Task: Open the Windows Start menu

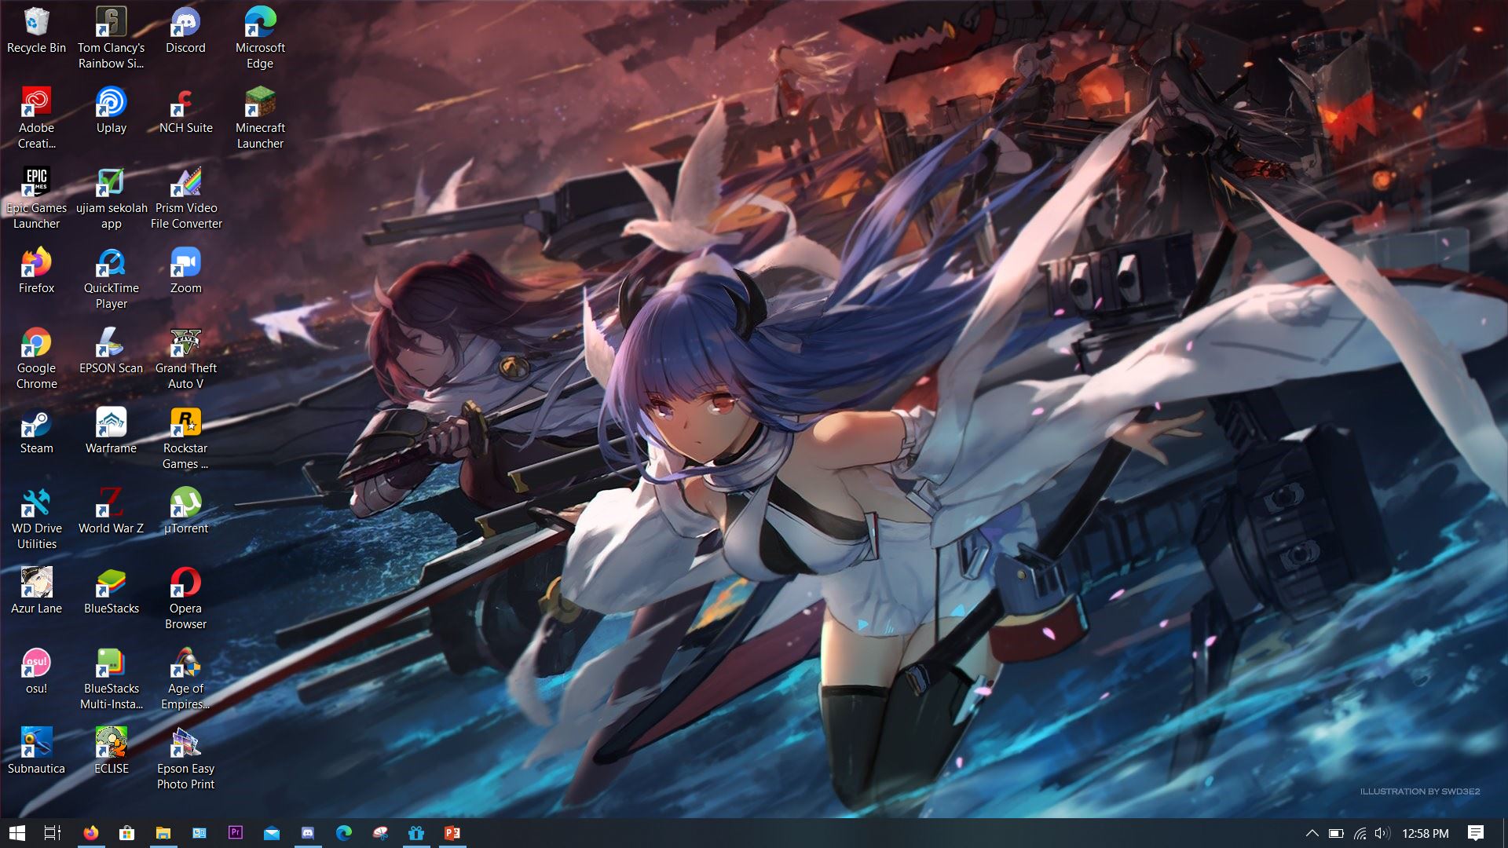Action: pyautogui.click(x=17, y=833)
